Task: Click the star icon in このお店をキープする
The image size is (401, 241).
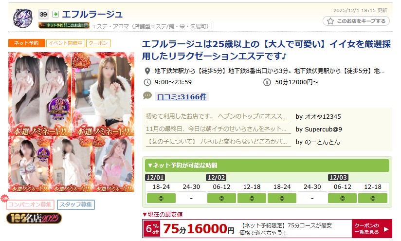Action: click(x=330, y=21)
